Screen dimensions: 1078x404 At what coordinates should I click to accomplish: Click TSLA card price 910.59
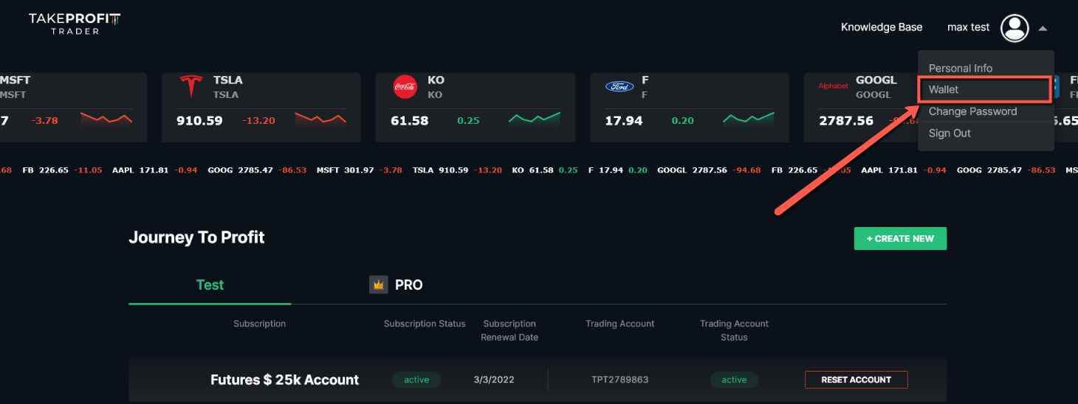click(199, 120)
